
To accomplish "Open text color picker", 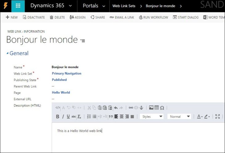I will pos(200,117).
